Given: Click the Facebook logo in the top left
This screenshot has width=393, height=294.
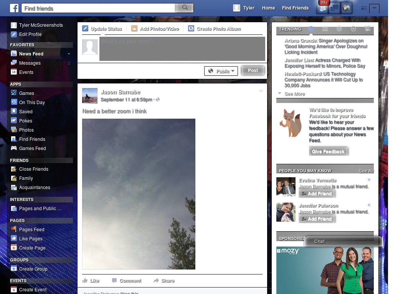Looking at the screenshot, I should coord(14,8).
